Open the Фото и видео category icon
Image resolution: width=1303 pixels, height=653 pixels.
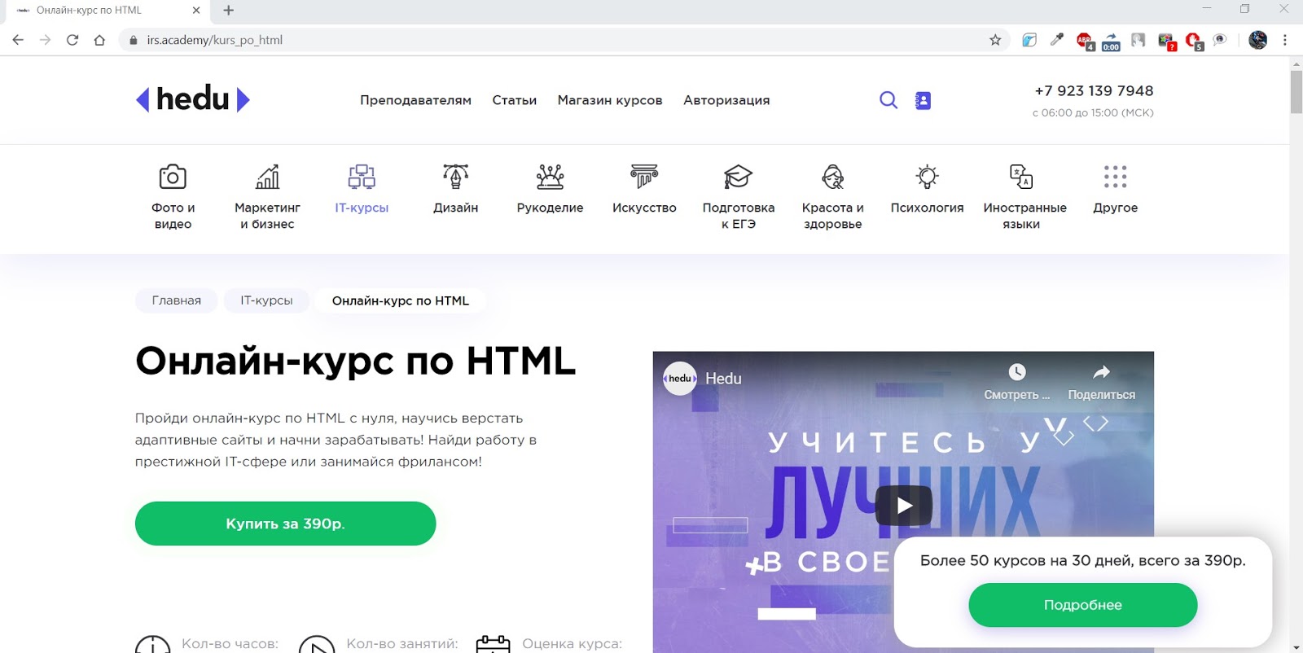tap(173, 177)
